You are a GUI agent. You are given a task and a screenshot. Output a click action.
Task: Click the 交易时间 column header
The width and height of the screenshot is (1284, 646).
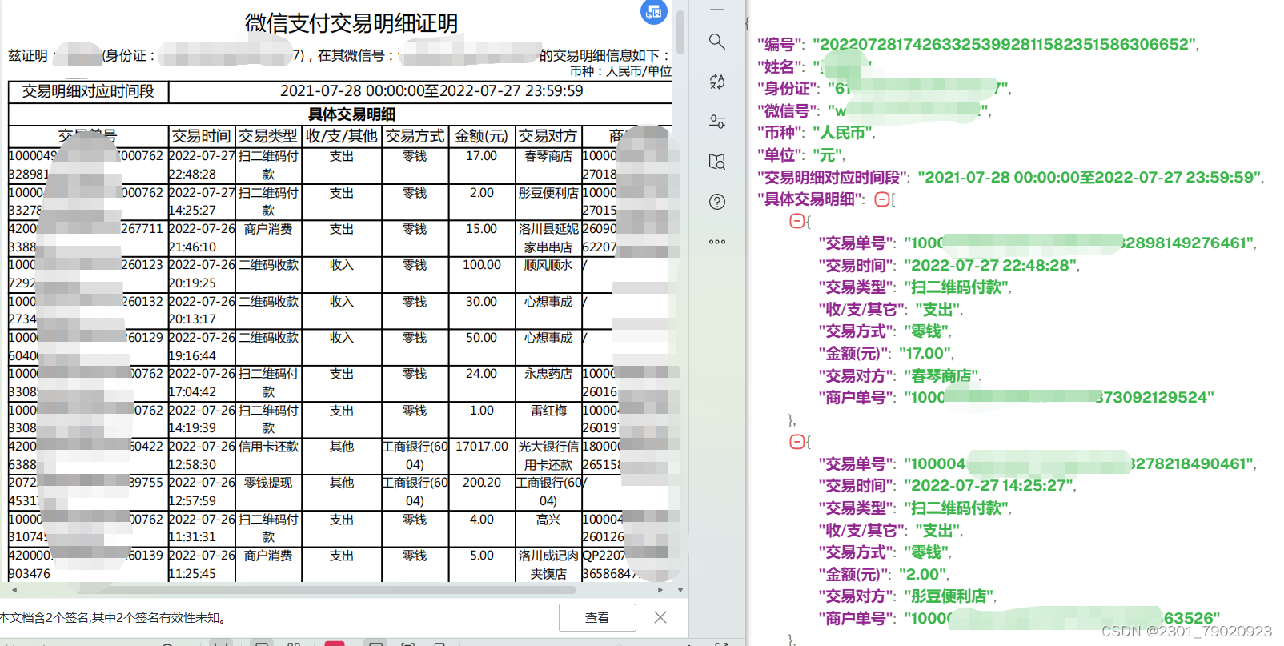point(202,136)
